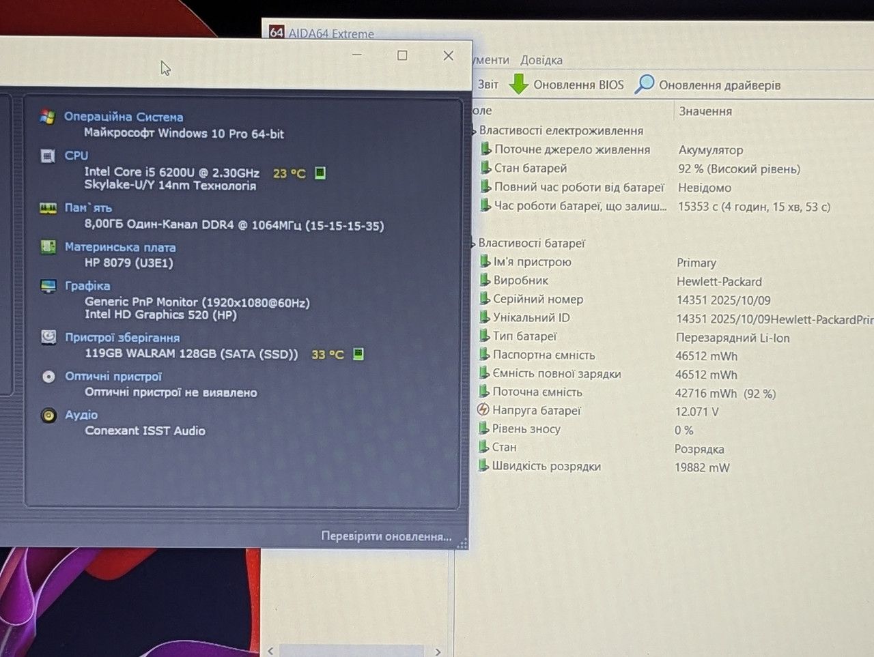874x657 pixels.
Task: Click the battery icon beside Ім'я пристрою
Action: (x=485, y=261)
